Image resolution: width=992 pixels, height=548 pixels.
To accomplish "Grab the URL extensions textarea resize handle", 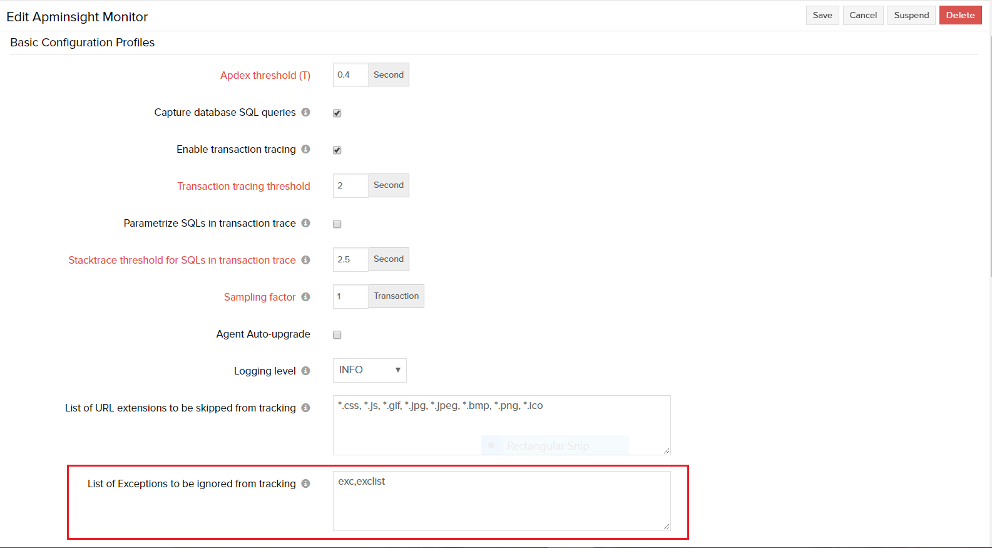I will [x=667, y=451].
